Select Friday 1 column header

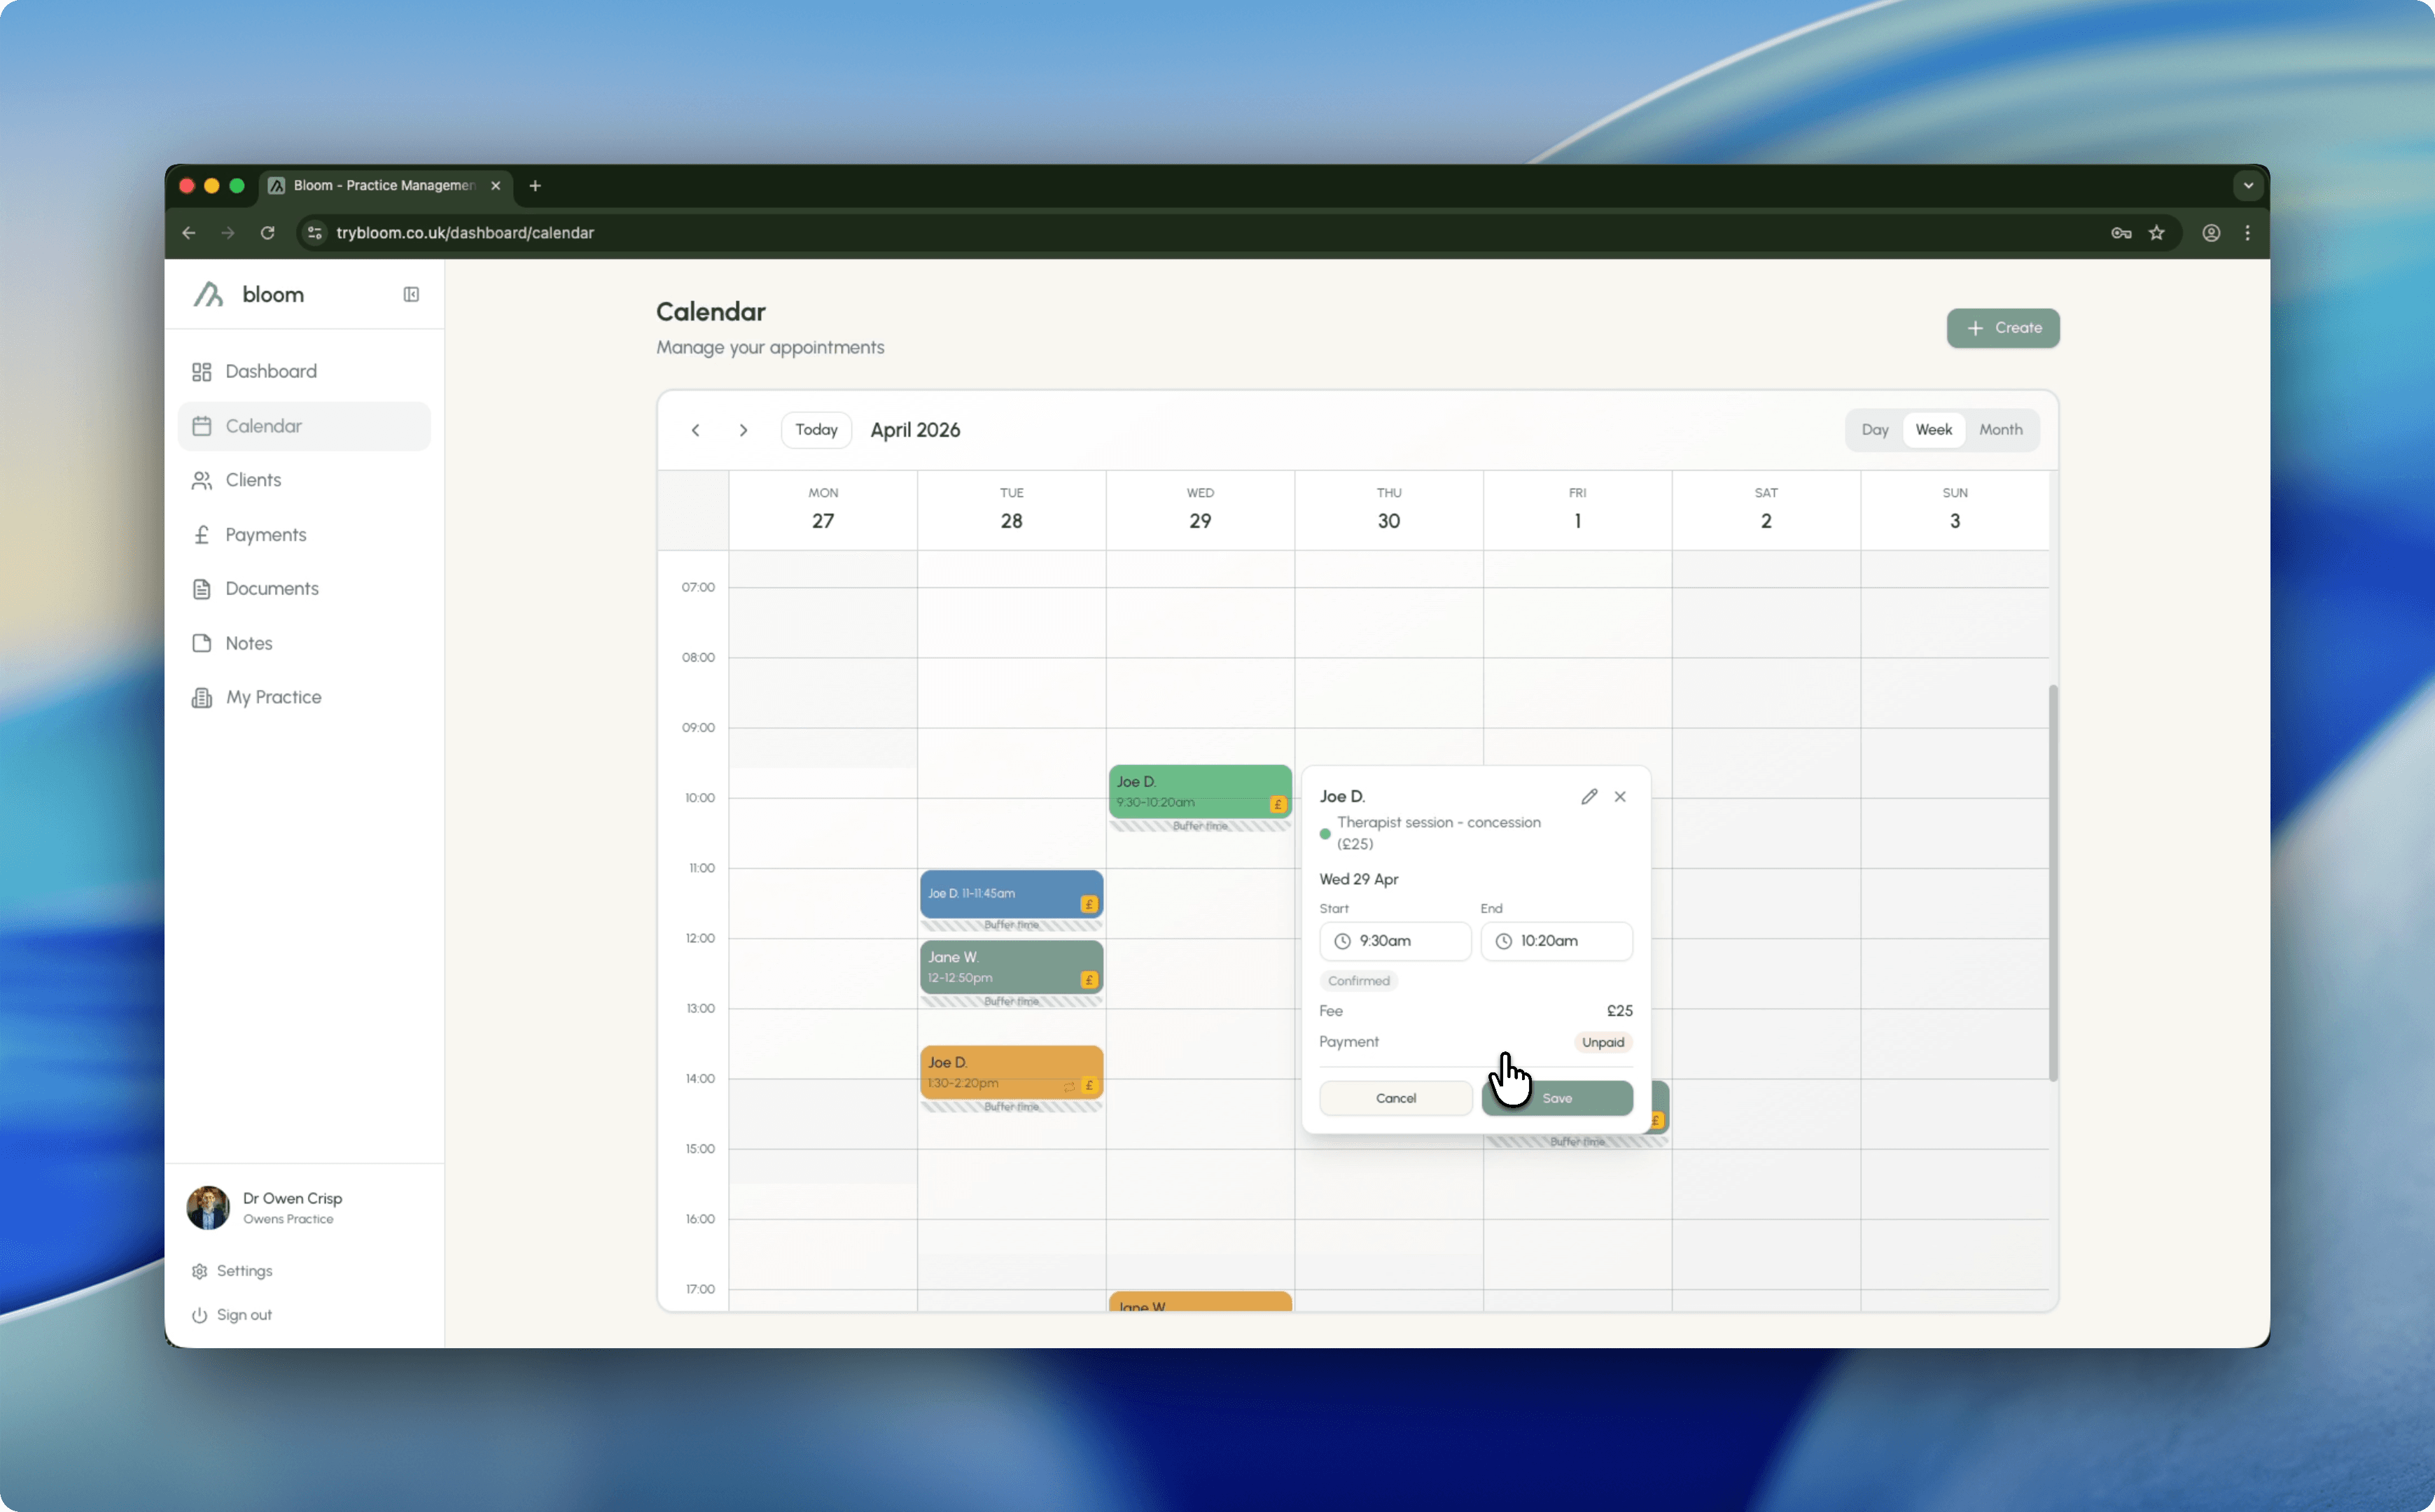coord(1577,510)
